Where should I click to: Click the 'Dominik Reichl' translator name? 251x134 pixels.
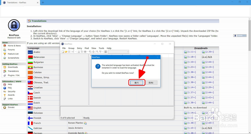click(x=76, y=133)
